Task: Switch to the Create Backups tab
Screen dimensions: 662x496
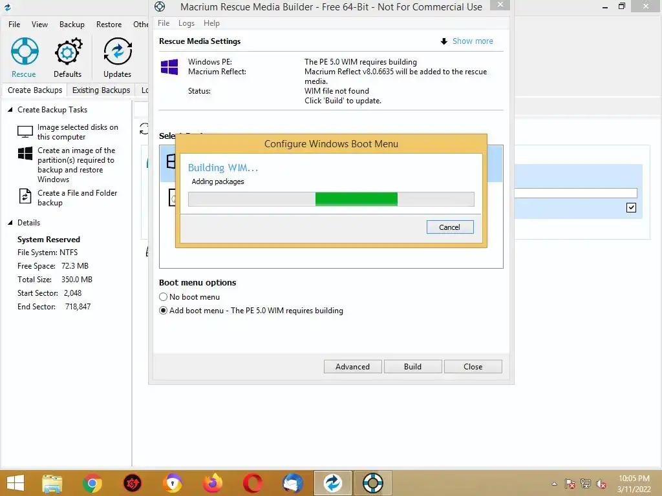Action: pyautogui.click(x=35, y=90)
